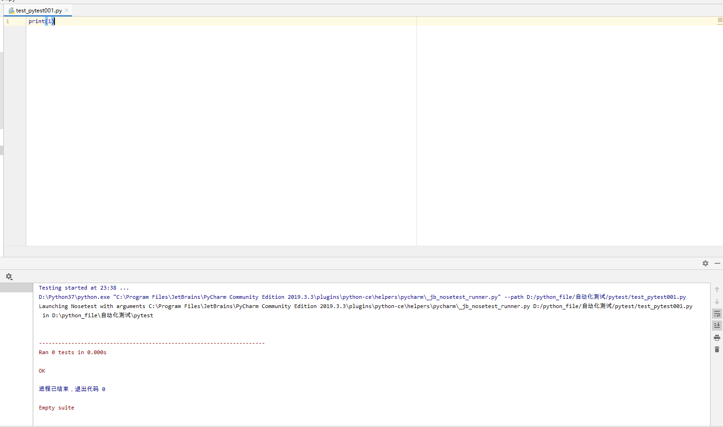723x427 pixels.
Task: Click the "Ran 0 tests" result line
Action: pos(72,352)
